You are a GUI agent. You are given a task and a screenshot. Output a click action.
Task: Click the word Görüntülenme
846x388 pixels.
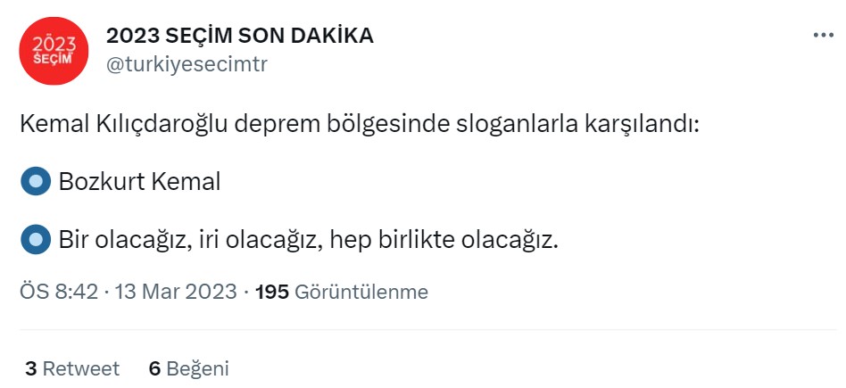[361, 292]
